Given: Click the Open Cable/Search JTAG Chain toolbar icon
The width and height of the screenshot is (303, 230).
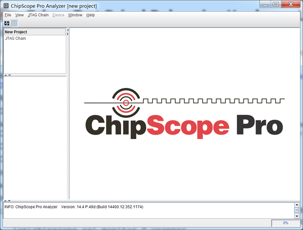Looking at the screenshot, I should [x=7, y=23].
